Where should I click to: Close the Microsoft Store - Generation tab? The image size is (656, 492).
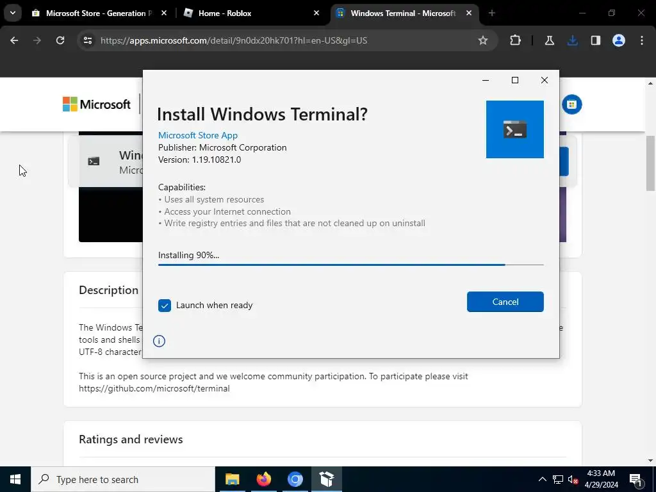tap(164, 13)
